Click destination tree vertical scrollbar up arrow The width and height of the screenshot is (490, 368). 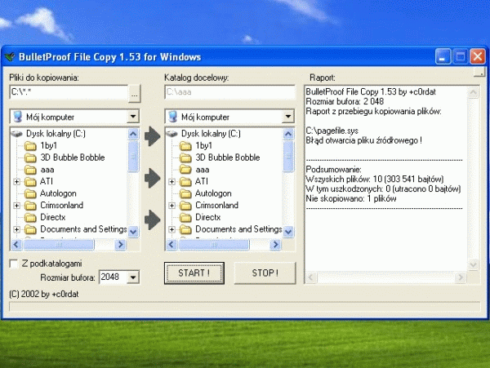[x=288, y=134]
